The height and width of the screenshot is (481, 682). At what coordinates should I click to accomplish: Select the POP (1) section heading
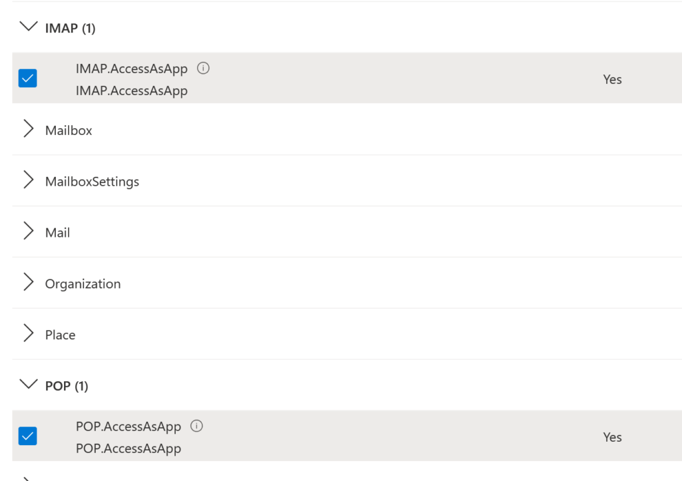point(67,386)
